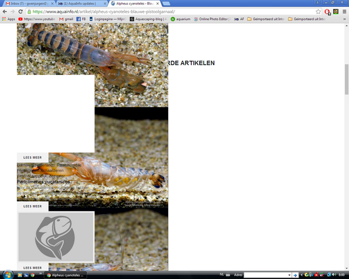This screenshot has width=349, height=279.
Task: Click the first LEES MEER button
Action: point(33,157)
